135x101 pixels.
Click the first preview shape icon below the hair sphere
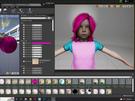point(7,73)
